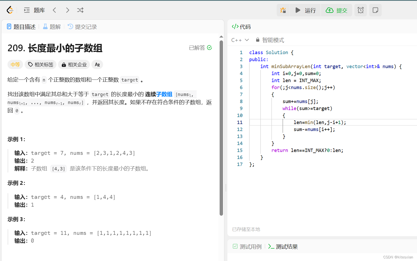
Task: Submit the solution with the 提交 button
Action: [x=336, y=10]
